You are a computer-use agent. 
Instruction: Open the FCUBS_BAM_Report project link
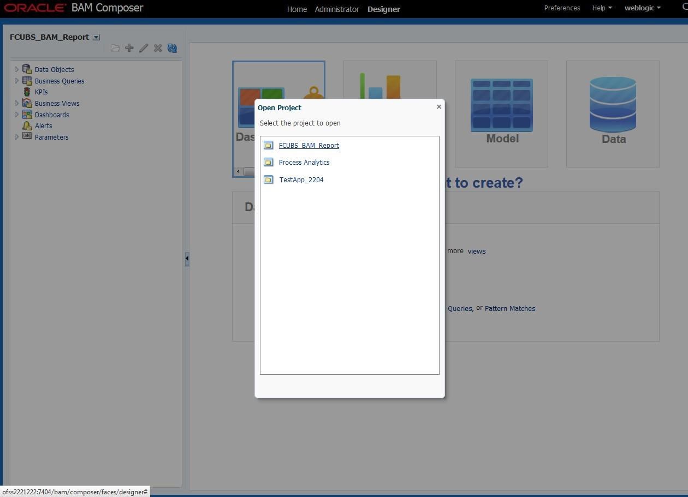(309, 146)
